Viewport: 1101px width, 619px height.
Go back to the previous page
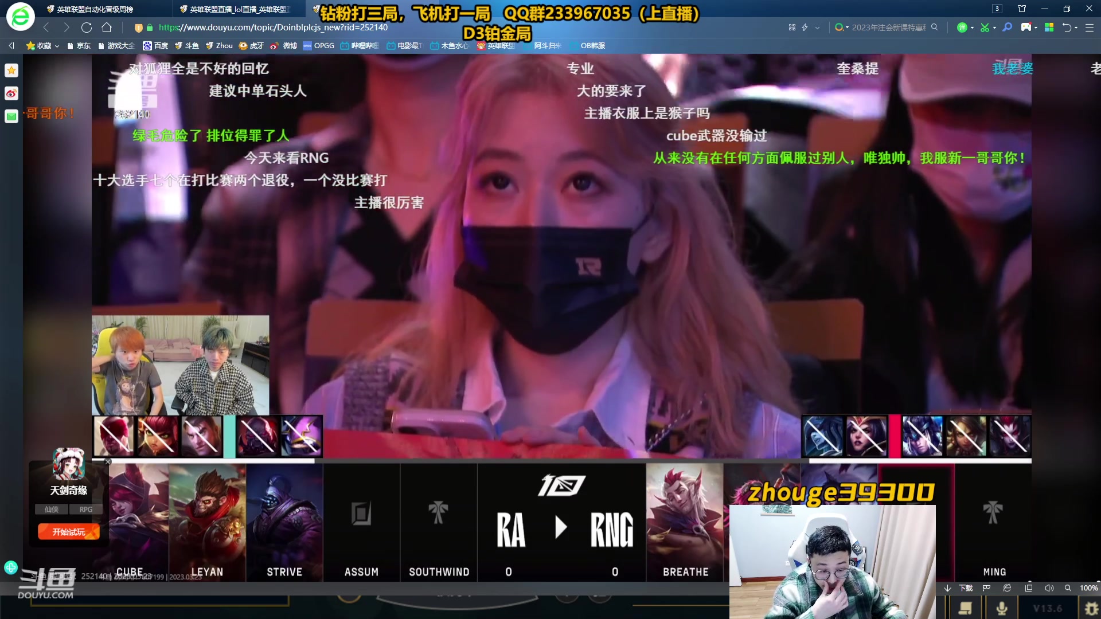coord(46,28)
